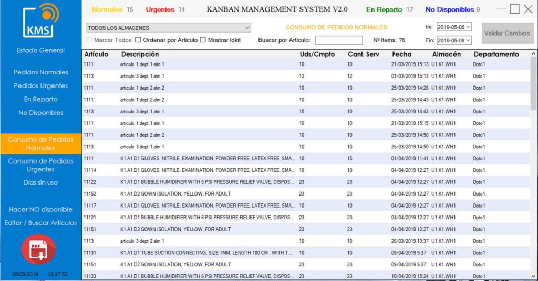Open Consumo de Pedidos Urgentes

coord(41,165)
